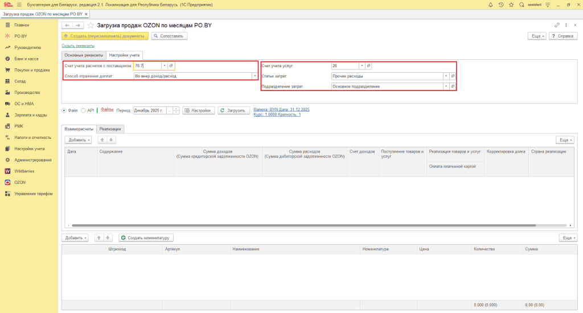
Task: Click Создать номенклатуру button
Action: point(146,237)
